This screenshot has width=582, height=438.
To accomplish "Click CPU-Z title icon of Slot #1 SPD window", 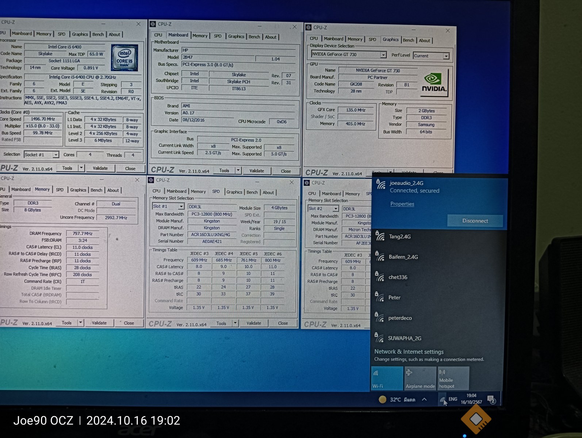I will point(151,180).
